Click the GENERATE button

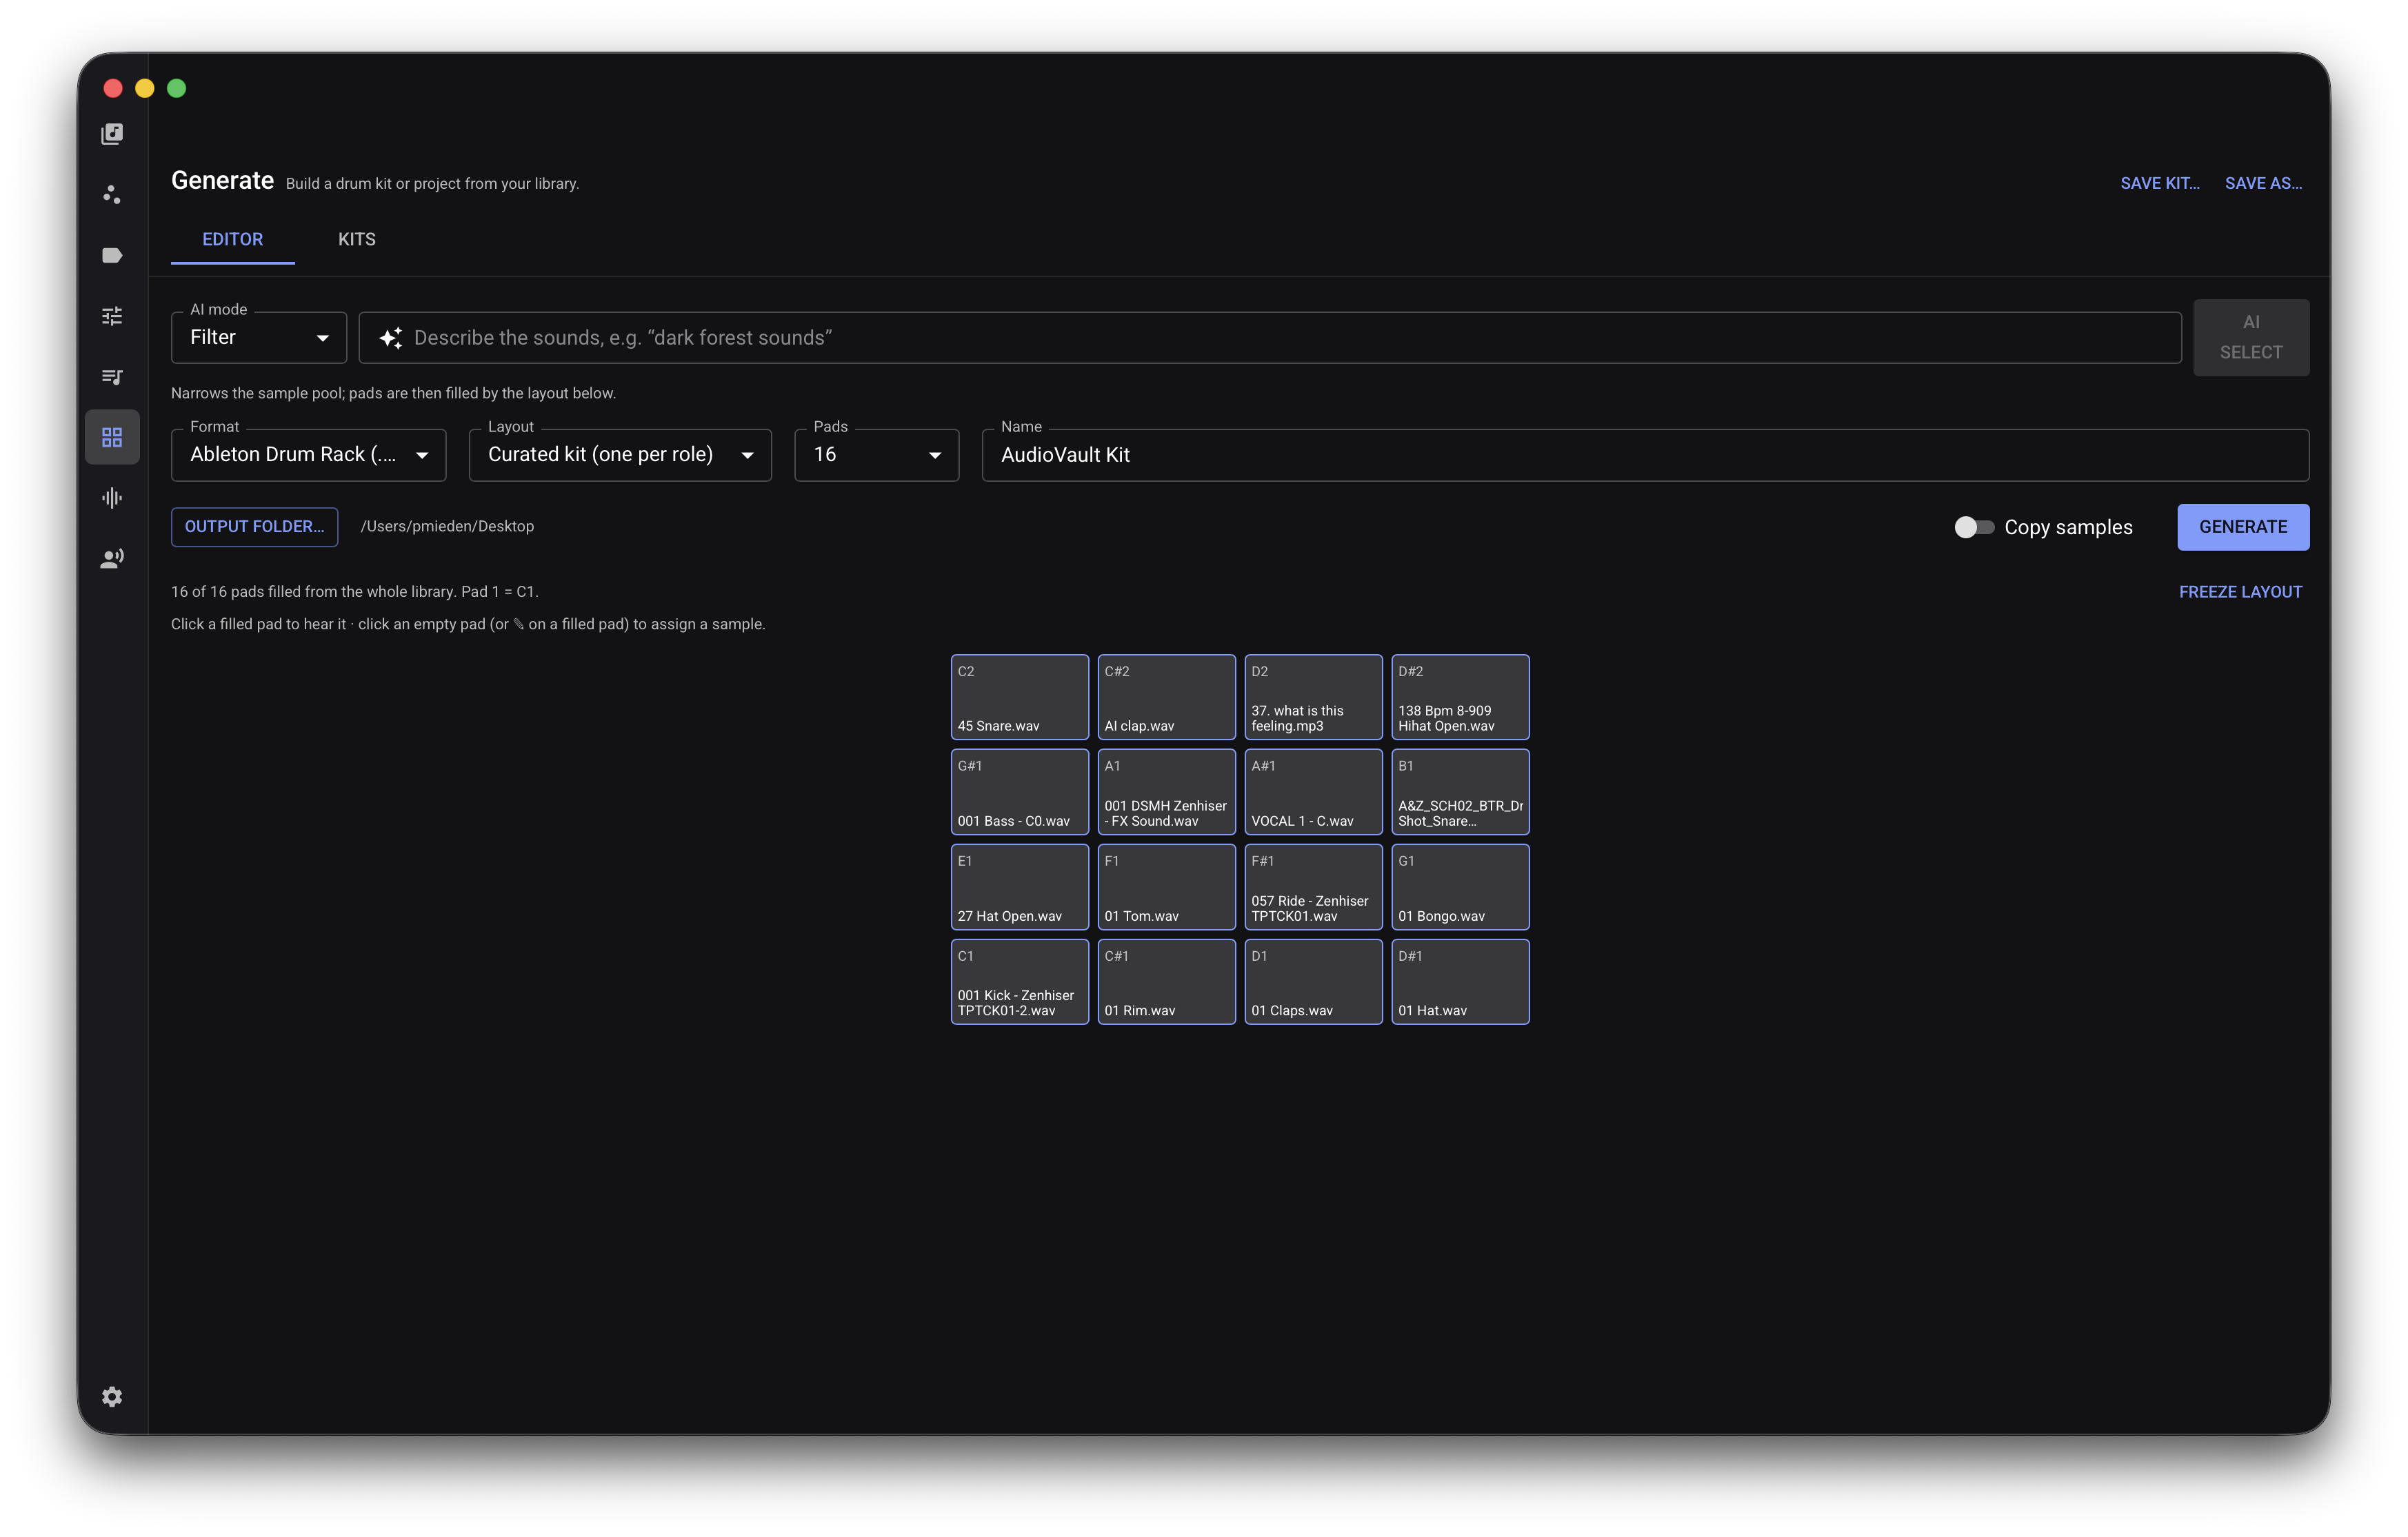2243,527
